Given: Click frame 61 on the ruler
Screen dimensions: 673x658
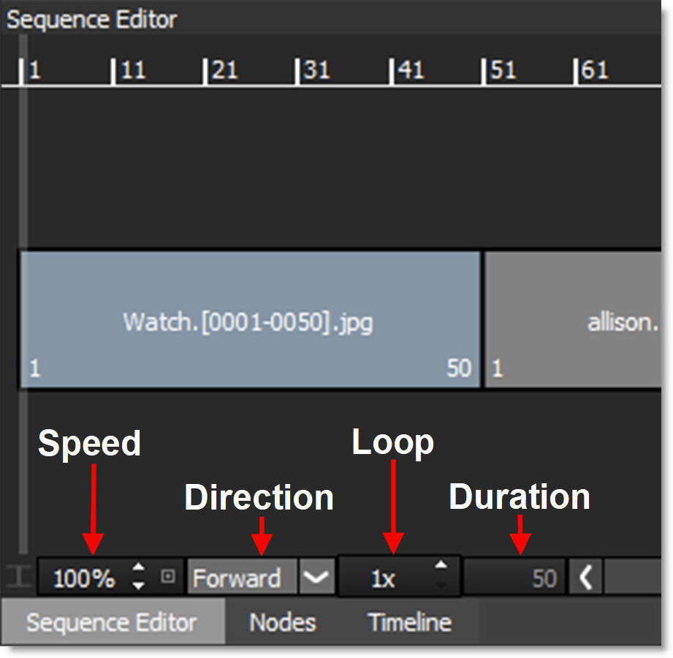Looking at the screenshot, I should tap(577, 72).
